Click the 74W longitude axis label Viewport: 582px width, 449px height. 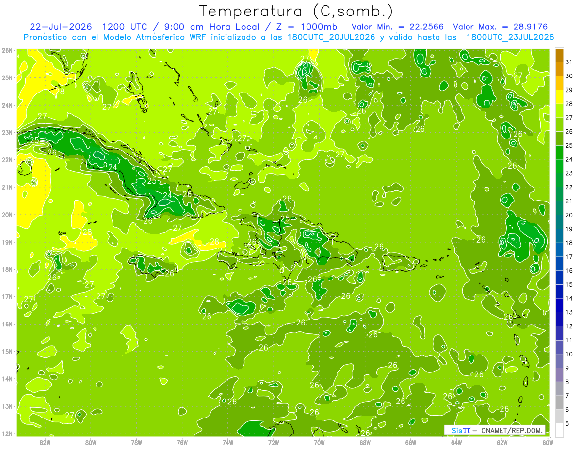pos(228,442)
